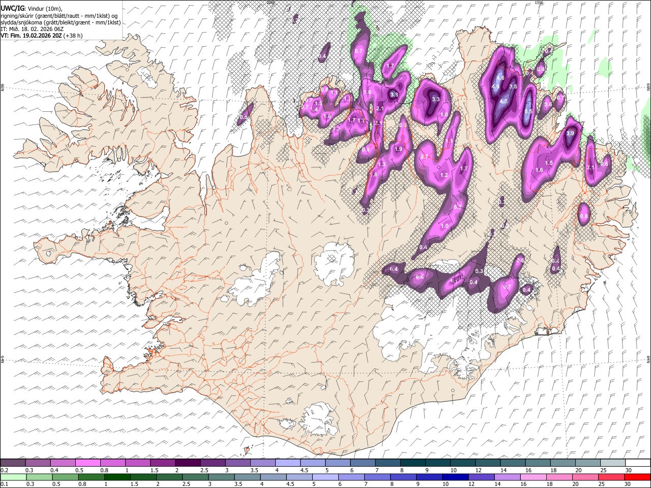Click the '0.1' label on the rain scale
This screenshot has height=488, width=651.
pyautogui.click(x=5, y=484)
